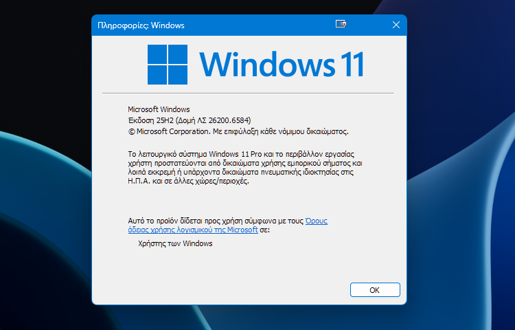Click the title bar icon beside close
Viewport: 515px width, 330px height.
coord(341,23)
